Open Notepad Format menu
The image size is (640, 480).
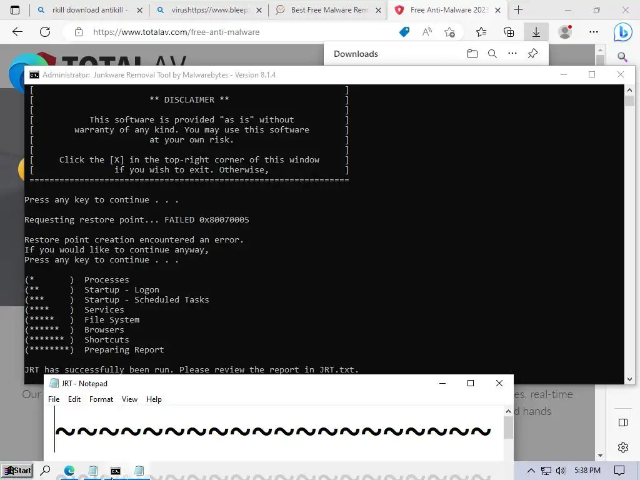coord(101,399)
